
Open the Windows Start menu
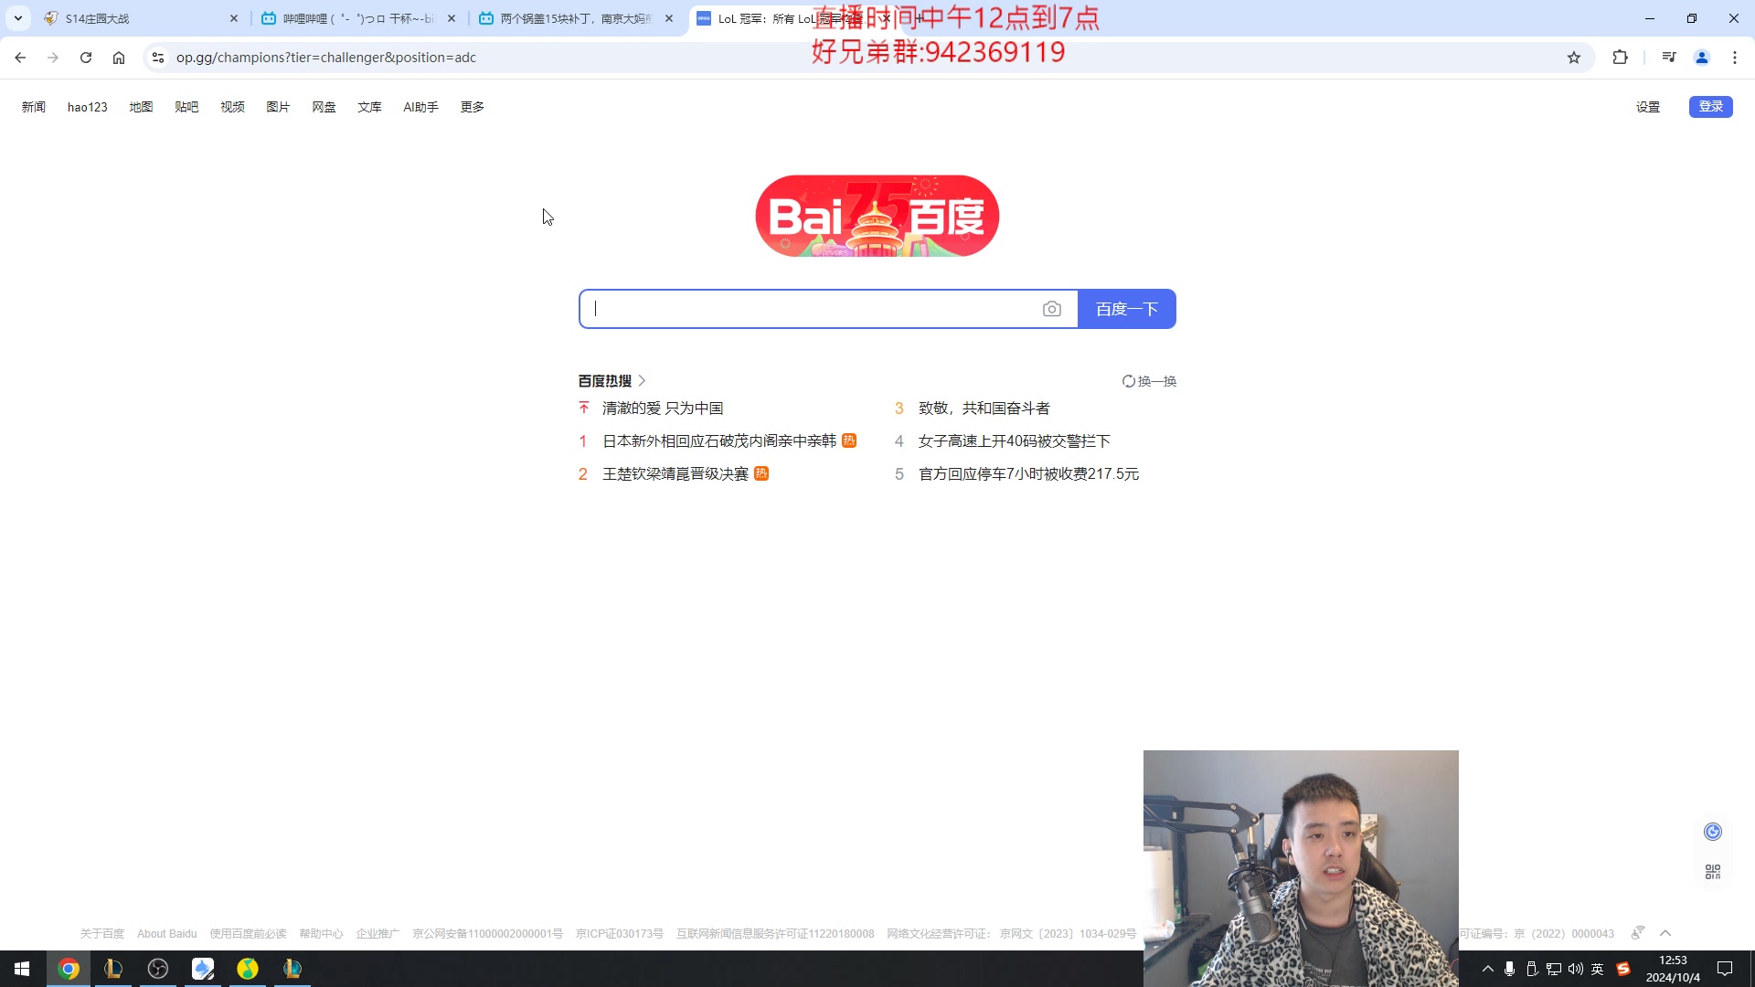22,969
